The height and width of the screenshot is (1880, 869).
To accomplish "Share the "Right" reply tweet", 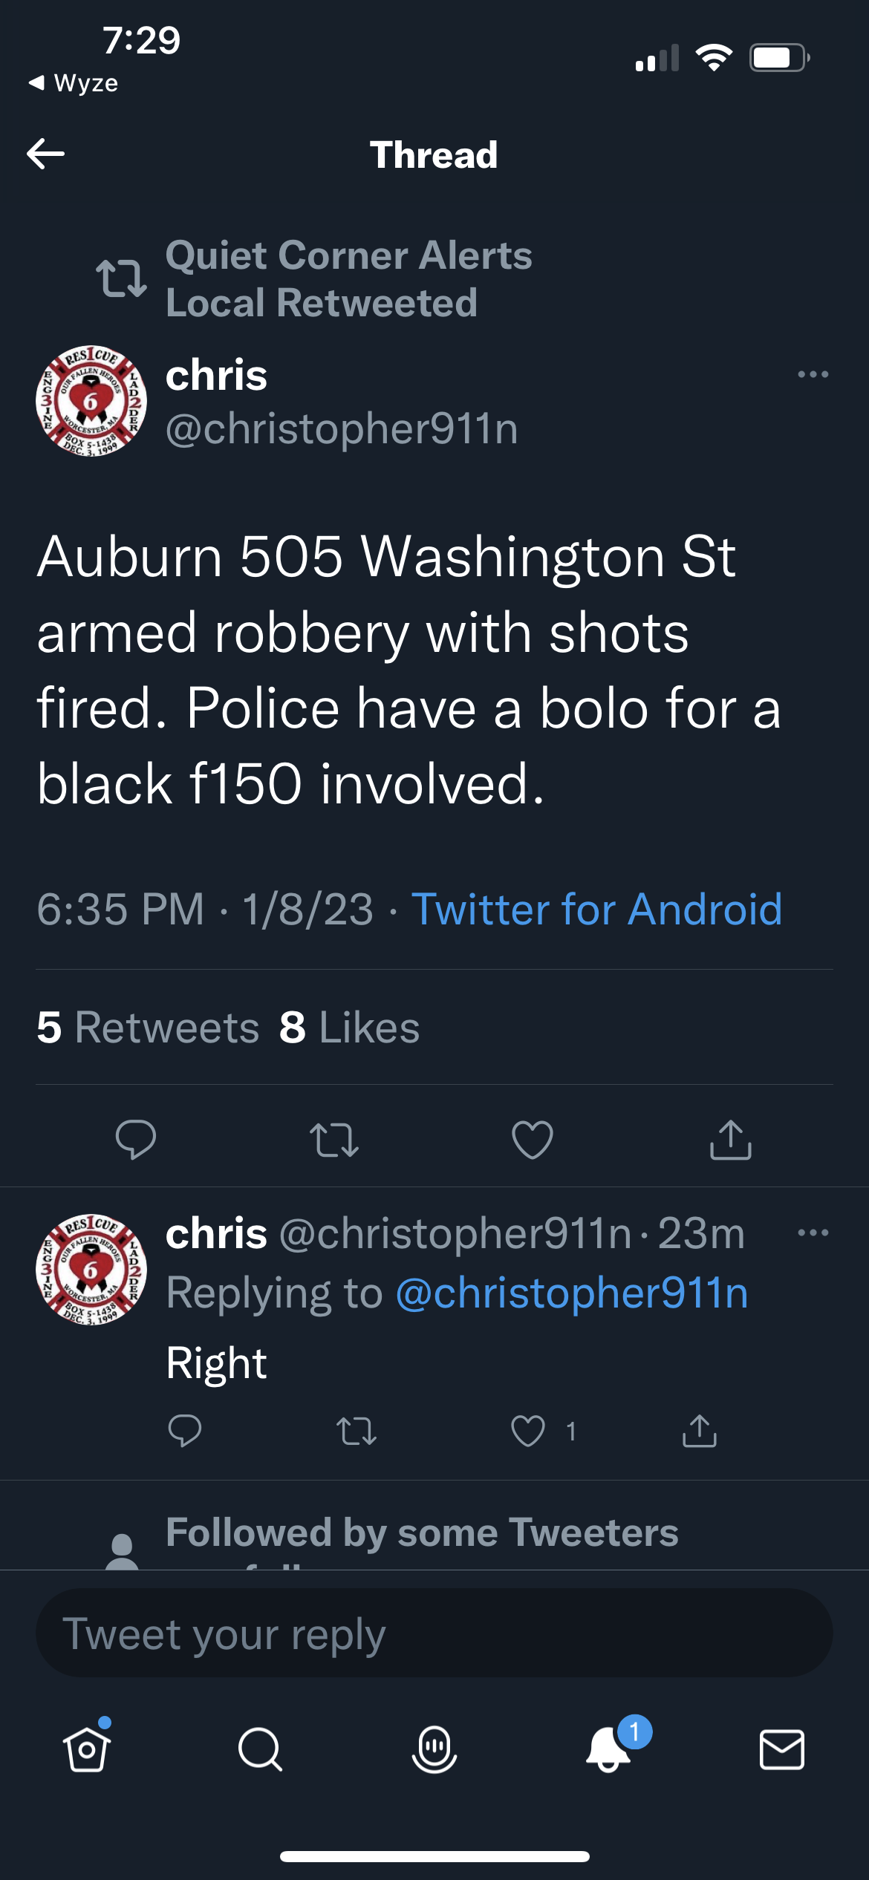I will click(700, 1431).
